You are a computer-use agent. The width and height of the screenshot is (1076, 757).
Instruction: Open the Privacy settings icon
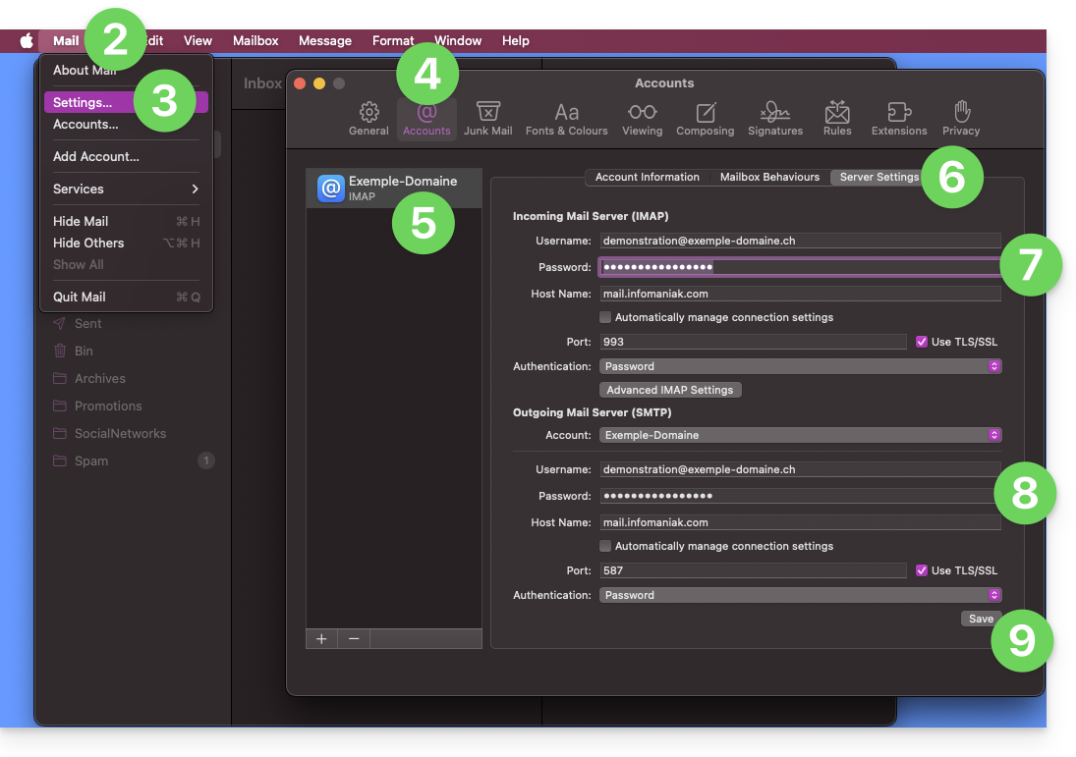961,119
